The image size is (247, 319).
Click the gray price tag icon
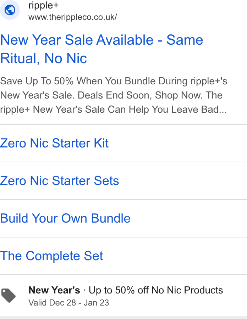[x=9, y=296]
